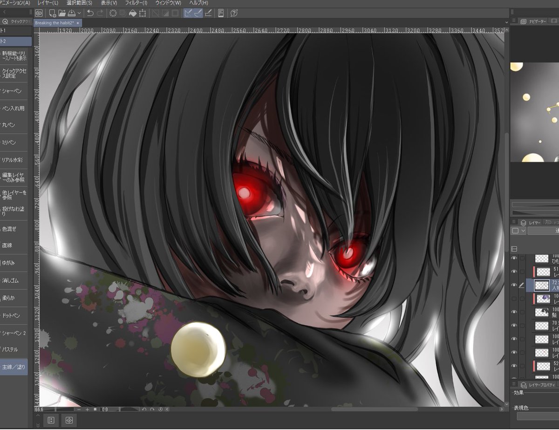Image resolution: width=559 pixels, height=430 pixels.
Task: Open the ヘルプ(H) menu
Action: [x=198, y=3]
